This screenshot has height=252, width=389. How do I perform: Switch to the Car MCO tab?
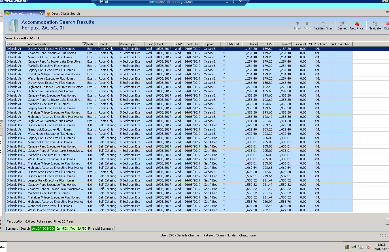click(x=62, y=228)
